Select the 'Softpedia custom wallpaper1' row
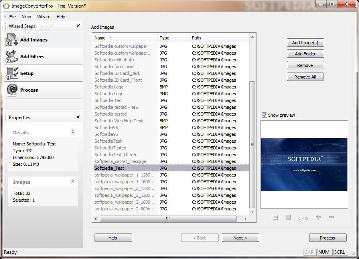 [171, 53]
